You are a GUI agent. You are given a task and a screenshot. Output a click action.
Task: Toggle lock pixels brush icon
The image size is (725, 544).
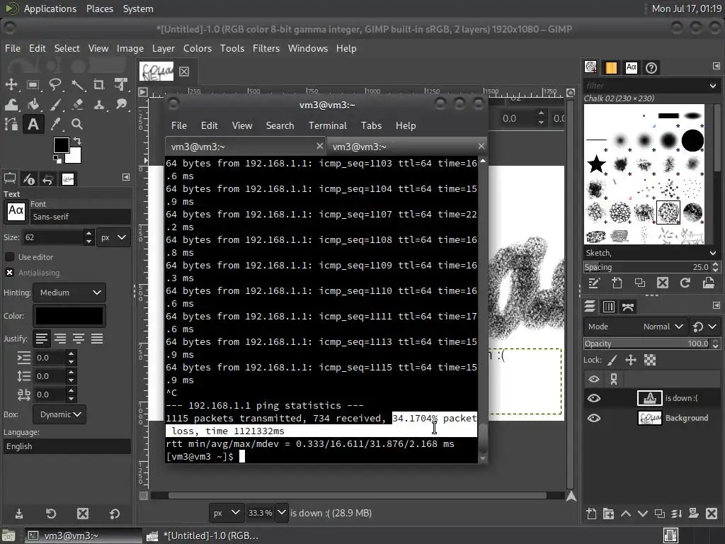coord(612,360)
